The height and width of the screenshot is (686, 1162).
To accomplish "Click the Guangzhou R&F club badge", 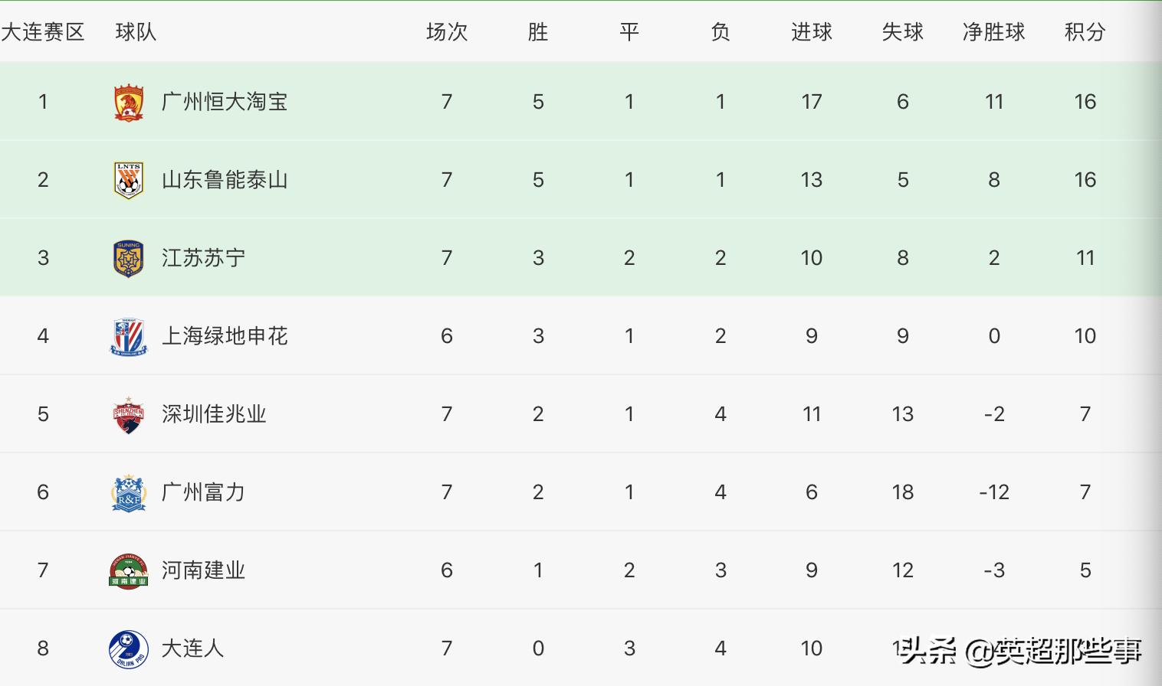I will tap(129, 493).
